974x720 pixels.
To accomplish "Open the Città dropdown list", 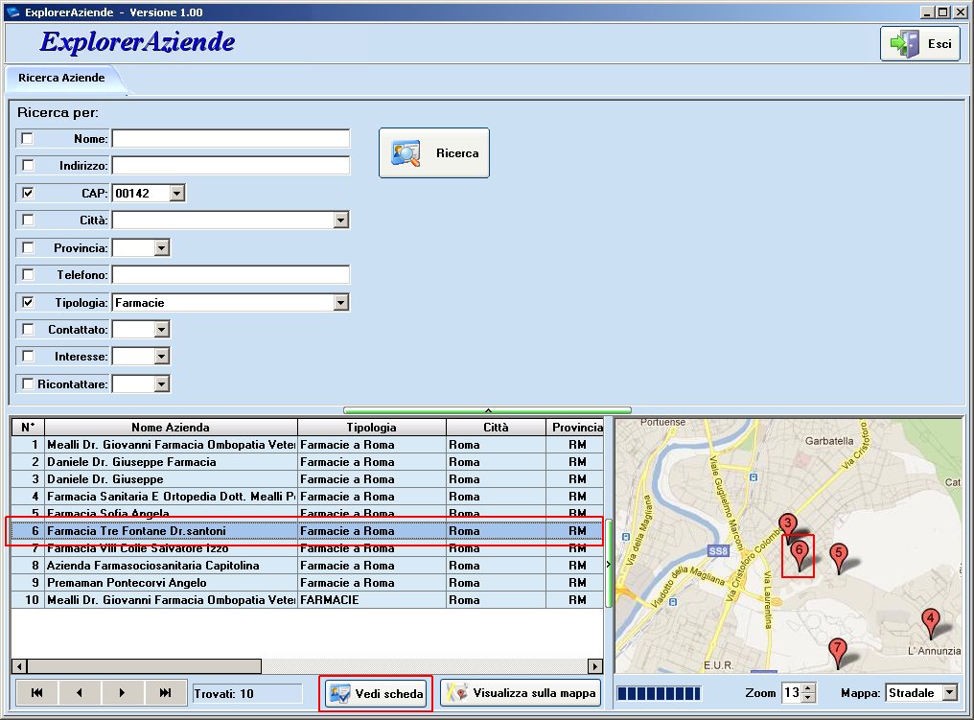I will click(340, 220).
